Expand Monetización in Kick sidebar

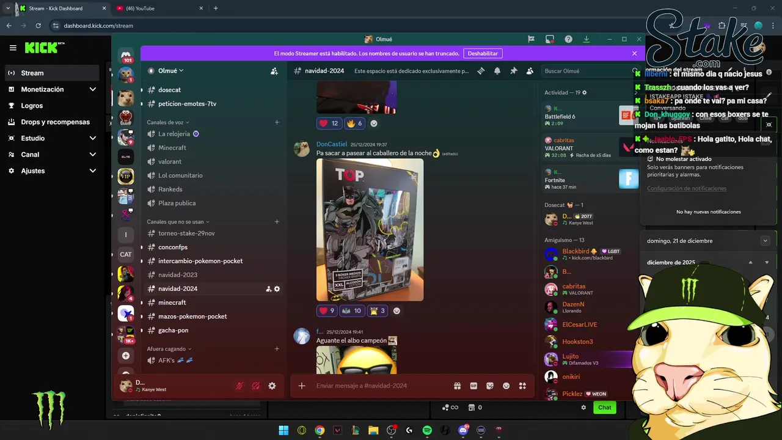[51, 89]
